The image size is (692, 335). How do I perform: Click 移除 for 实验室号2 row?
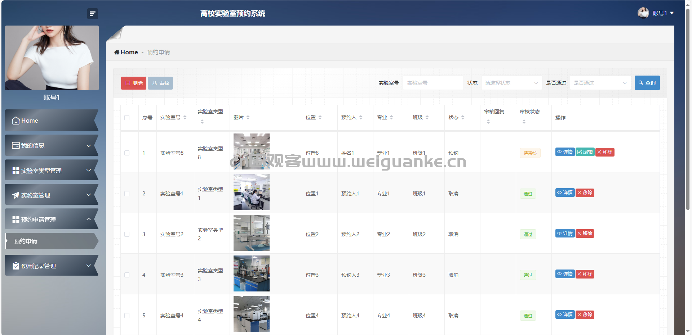point(585,233)
